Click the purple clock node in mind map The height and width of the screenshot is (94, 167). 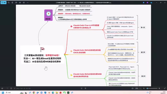coord(48,15)
